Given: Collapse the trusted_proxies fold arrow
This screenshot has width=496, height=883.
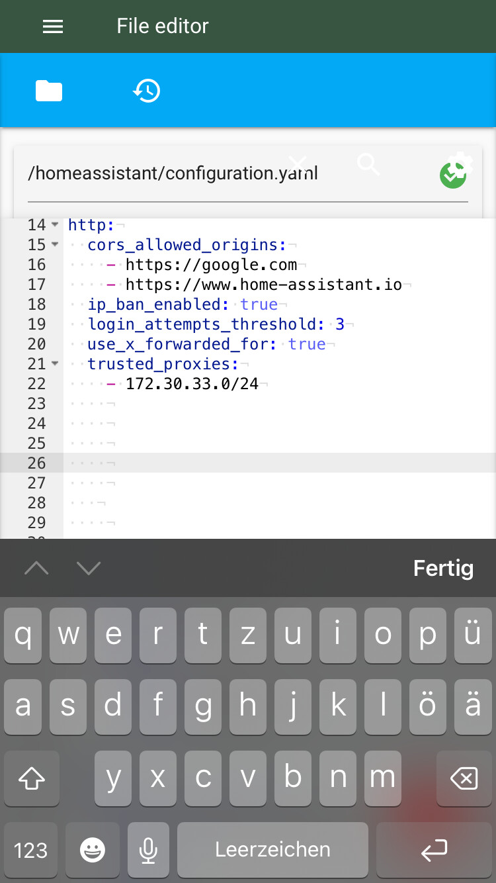Looking at the screenshot, I should click(55, 364).
